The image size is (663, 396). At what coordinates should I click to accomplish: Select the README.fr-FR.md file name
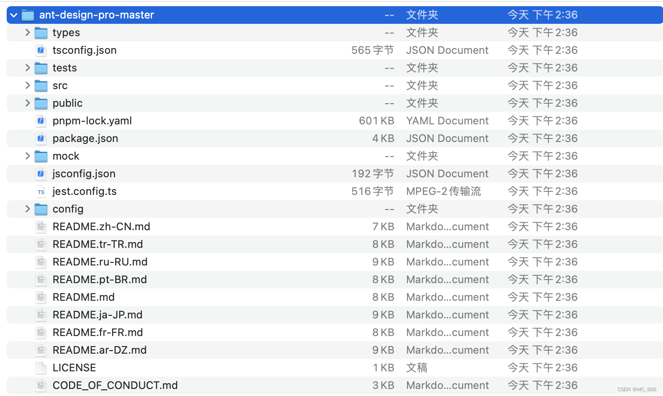(x=98, y=332)
